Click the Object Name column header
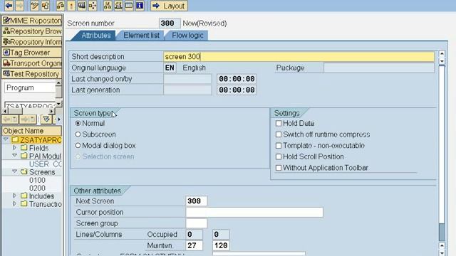The height and width of the screenshot is (256, 456). click(32, 131)
